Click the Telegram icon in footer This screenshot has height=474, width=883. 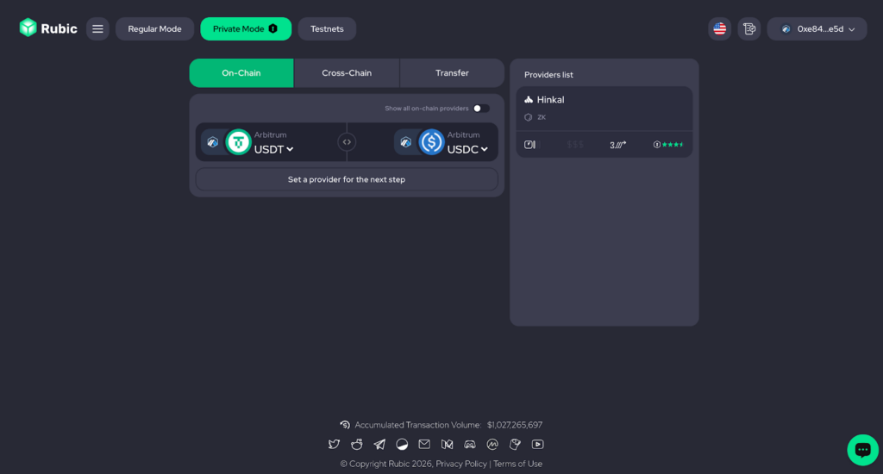coord(379,445)
